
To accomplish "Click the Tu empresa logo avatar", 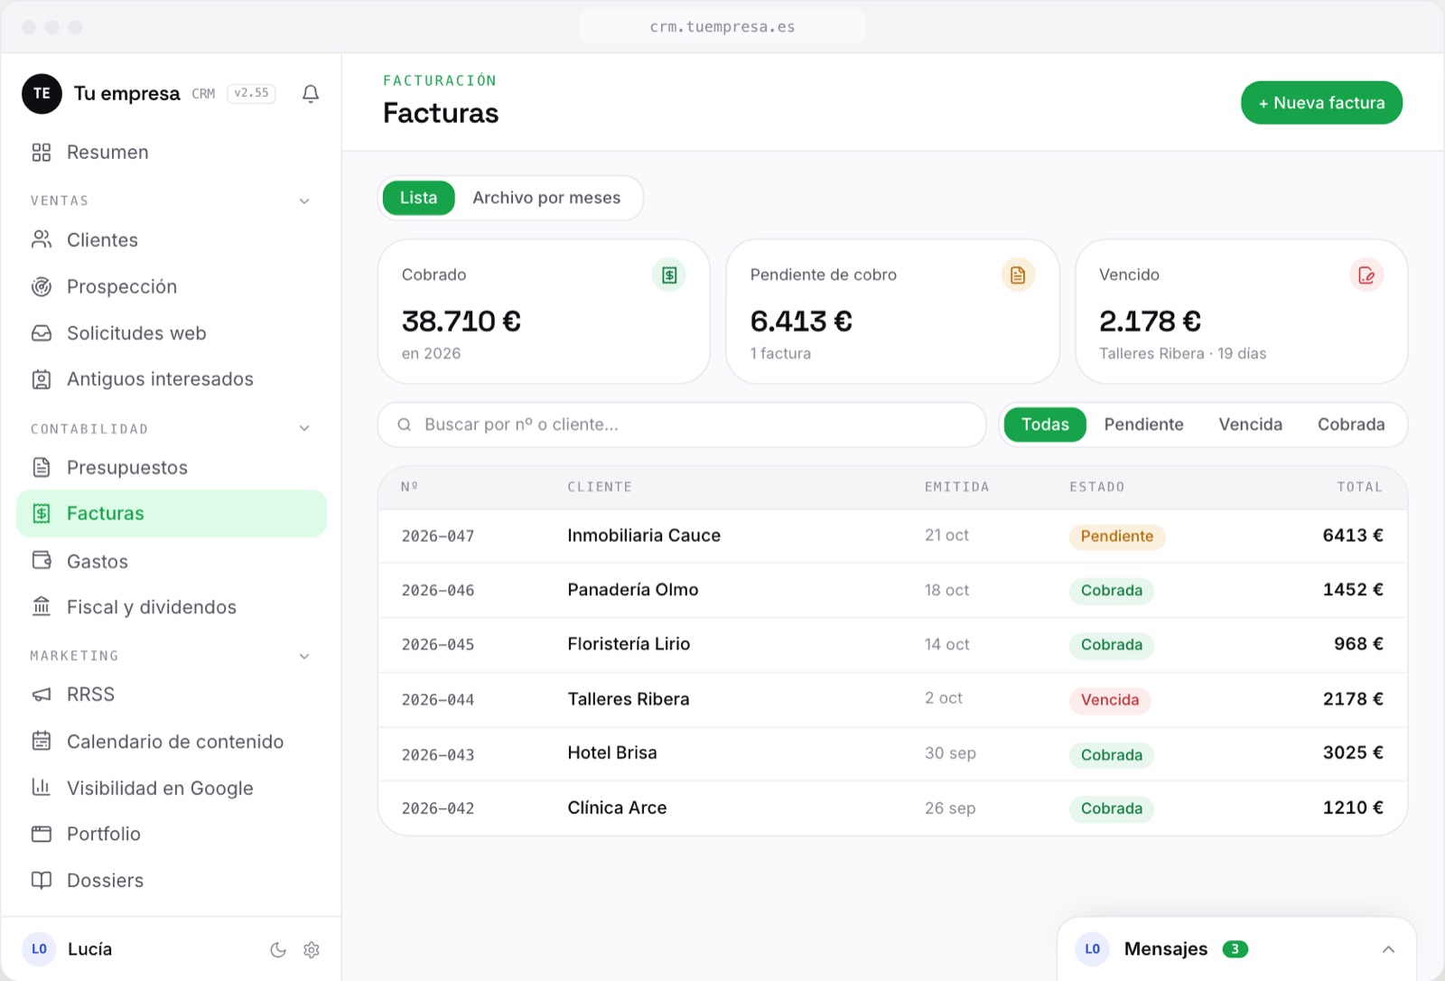I will [42, 94].
